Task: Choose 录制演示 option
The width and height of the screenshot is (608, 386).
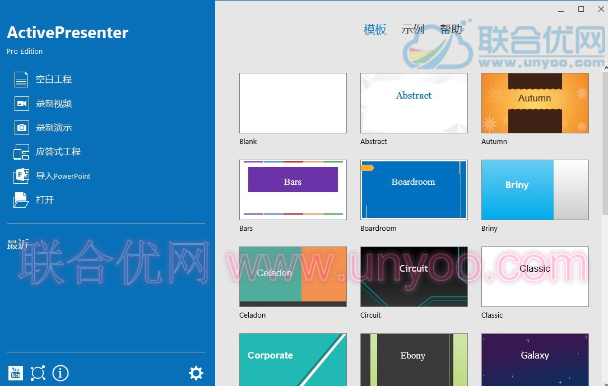Action: coord(54,128)
